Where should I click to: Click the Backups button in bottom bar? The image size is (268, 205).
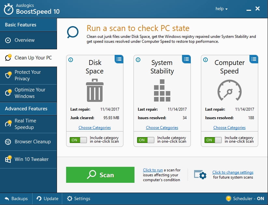coord(16,198)
